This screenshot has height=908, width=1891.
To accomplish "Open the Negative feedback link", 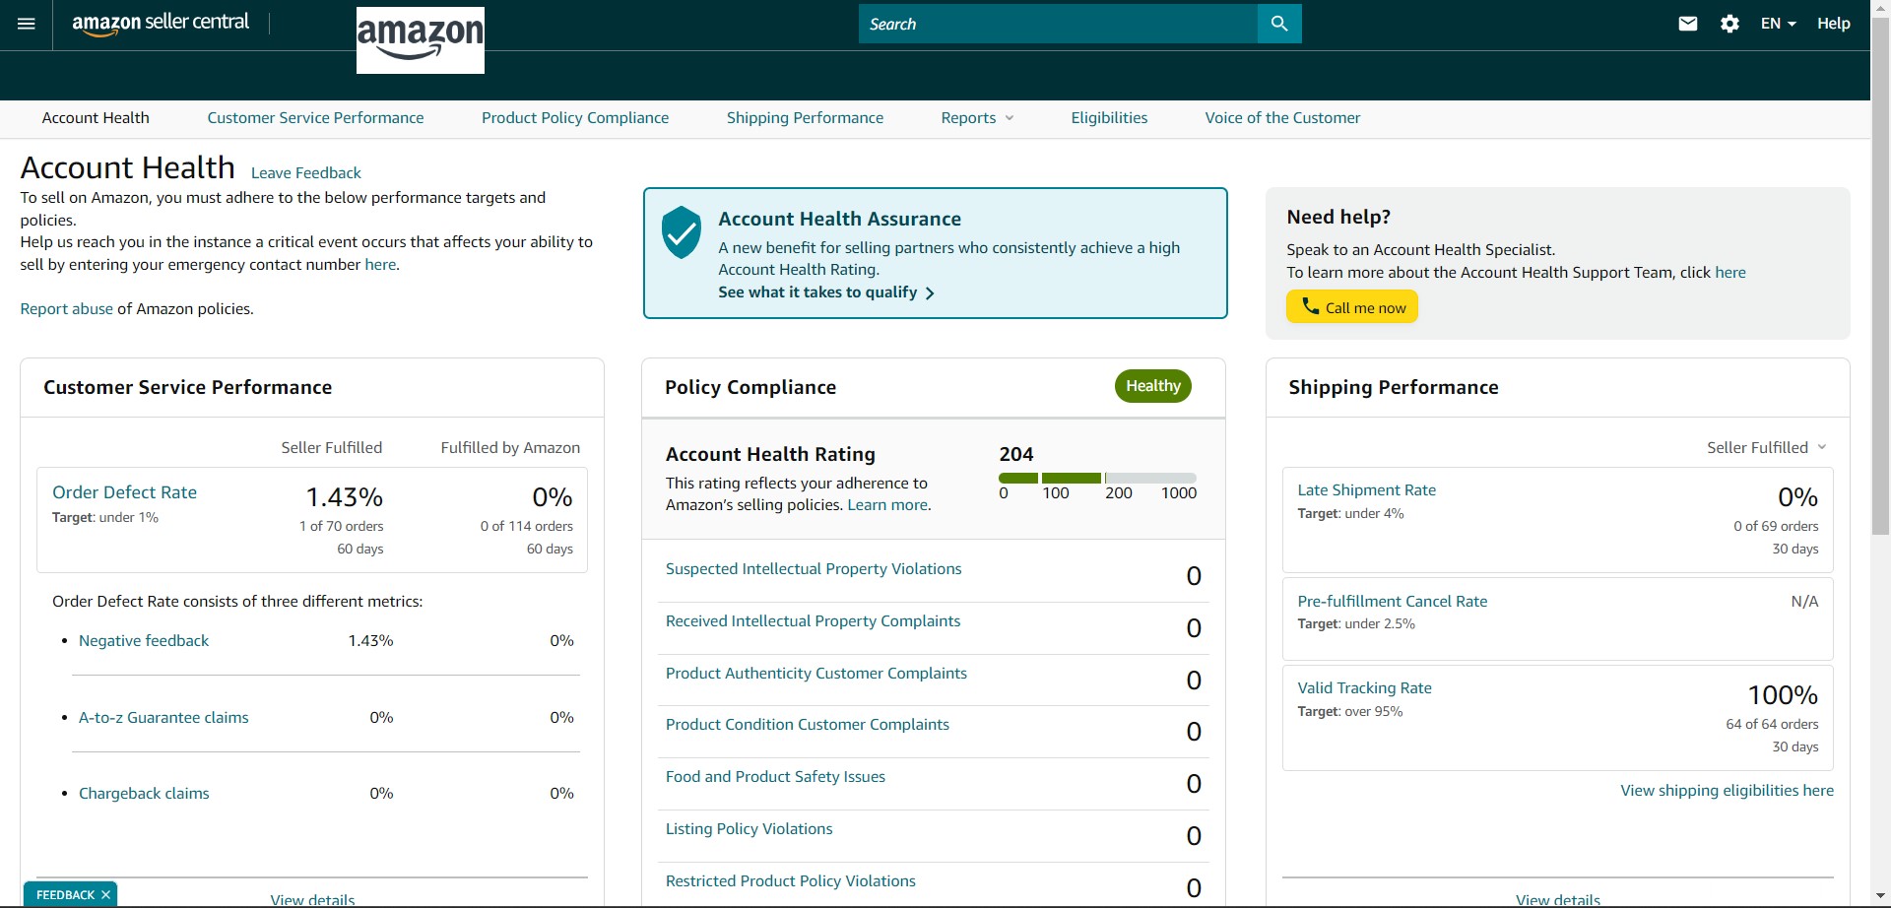I will pos(144,641).
